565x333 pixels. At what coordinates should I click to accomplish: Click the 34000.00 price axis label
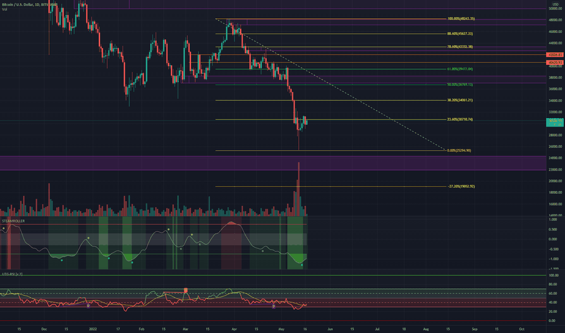click(x=555, y=101)
